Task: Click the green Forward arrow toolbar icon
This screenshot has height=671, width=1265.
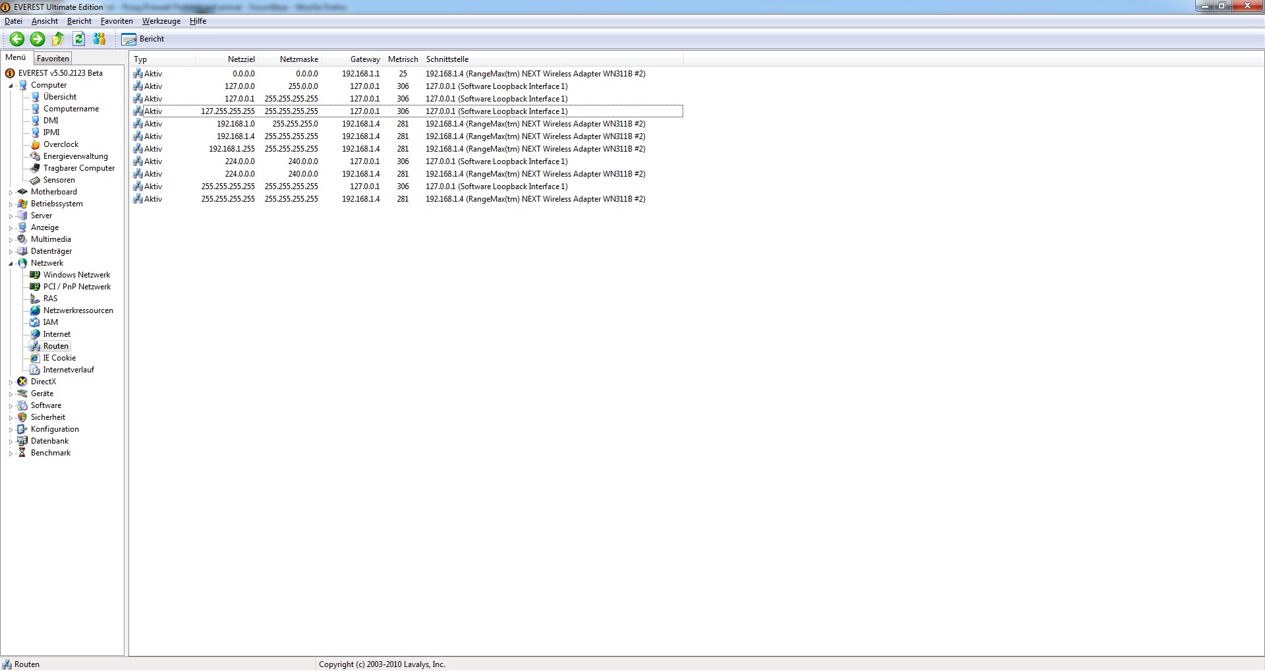Action: (x=38, y=39)
